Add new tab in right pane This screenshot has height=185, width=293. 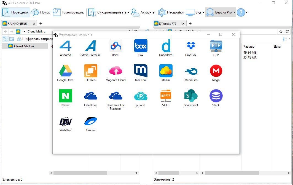190,23
